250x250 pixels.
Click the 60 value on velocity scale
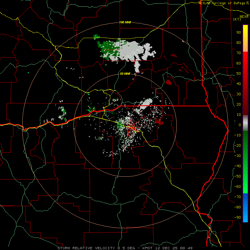[239, 63]
